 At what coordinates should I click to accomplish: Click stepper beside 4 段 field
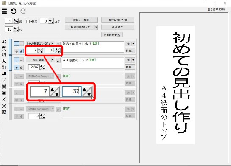pyautogui.click(x=16, y=21)
